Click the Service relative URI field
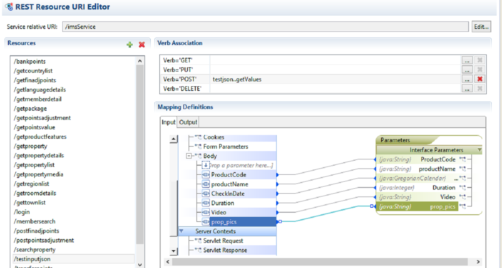The image size is (502, 268). pyautogui.click(x=265, y=26)
